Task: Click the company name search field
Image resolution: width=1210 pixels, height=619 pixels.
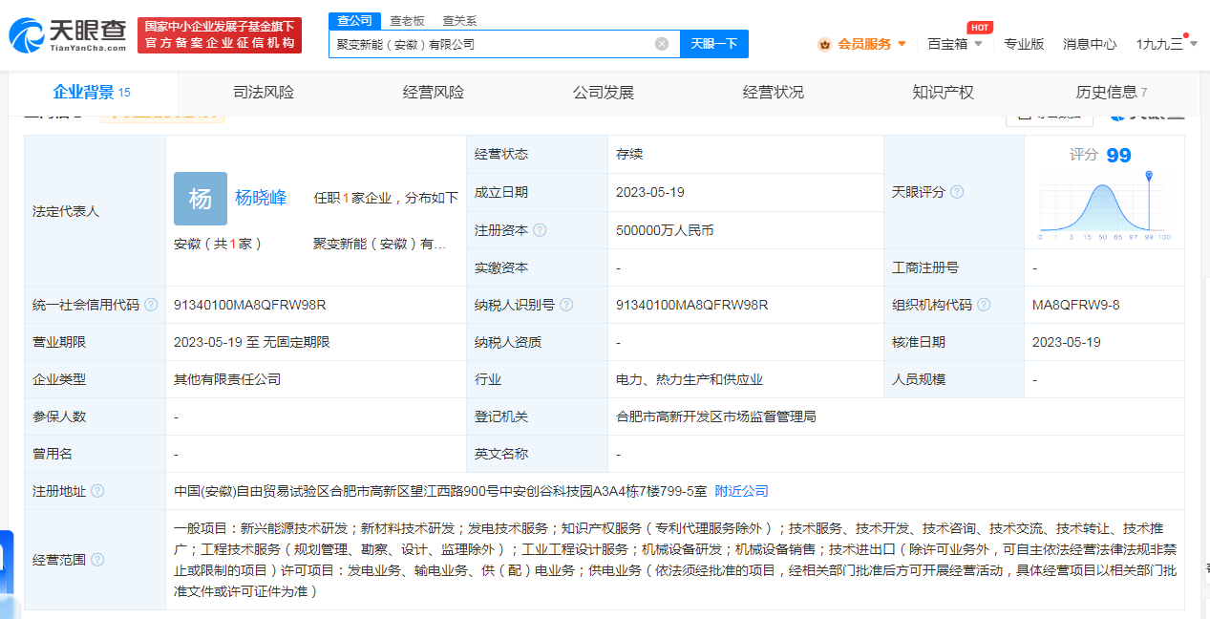Action: (492, 44)
